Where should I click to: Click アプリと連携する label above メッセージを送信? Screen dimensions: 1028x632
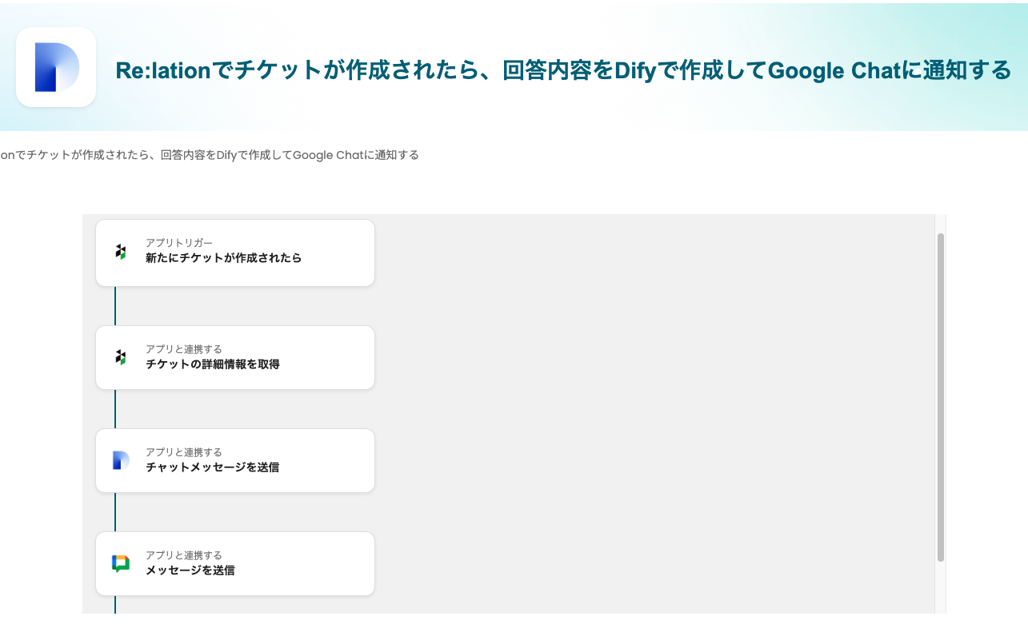[184, 555]
